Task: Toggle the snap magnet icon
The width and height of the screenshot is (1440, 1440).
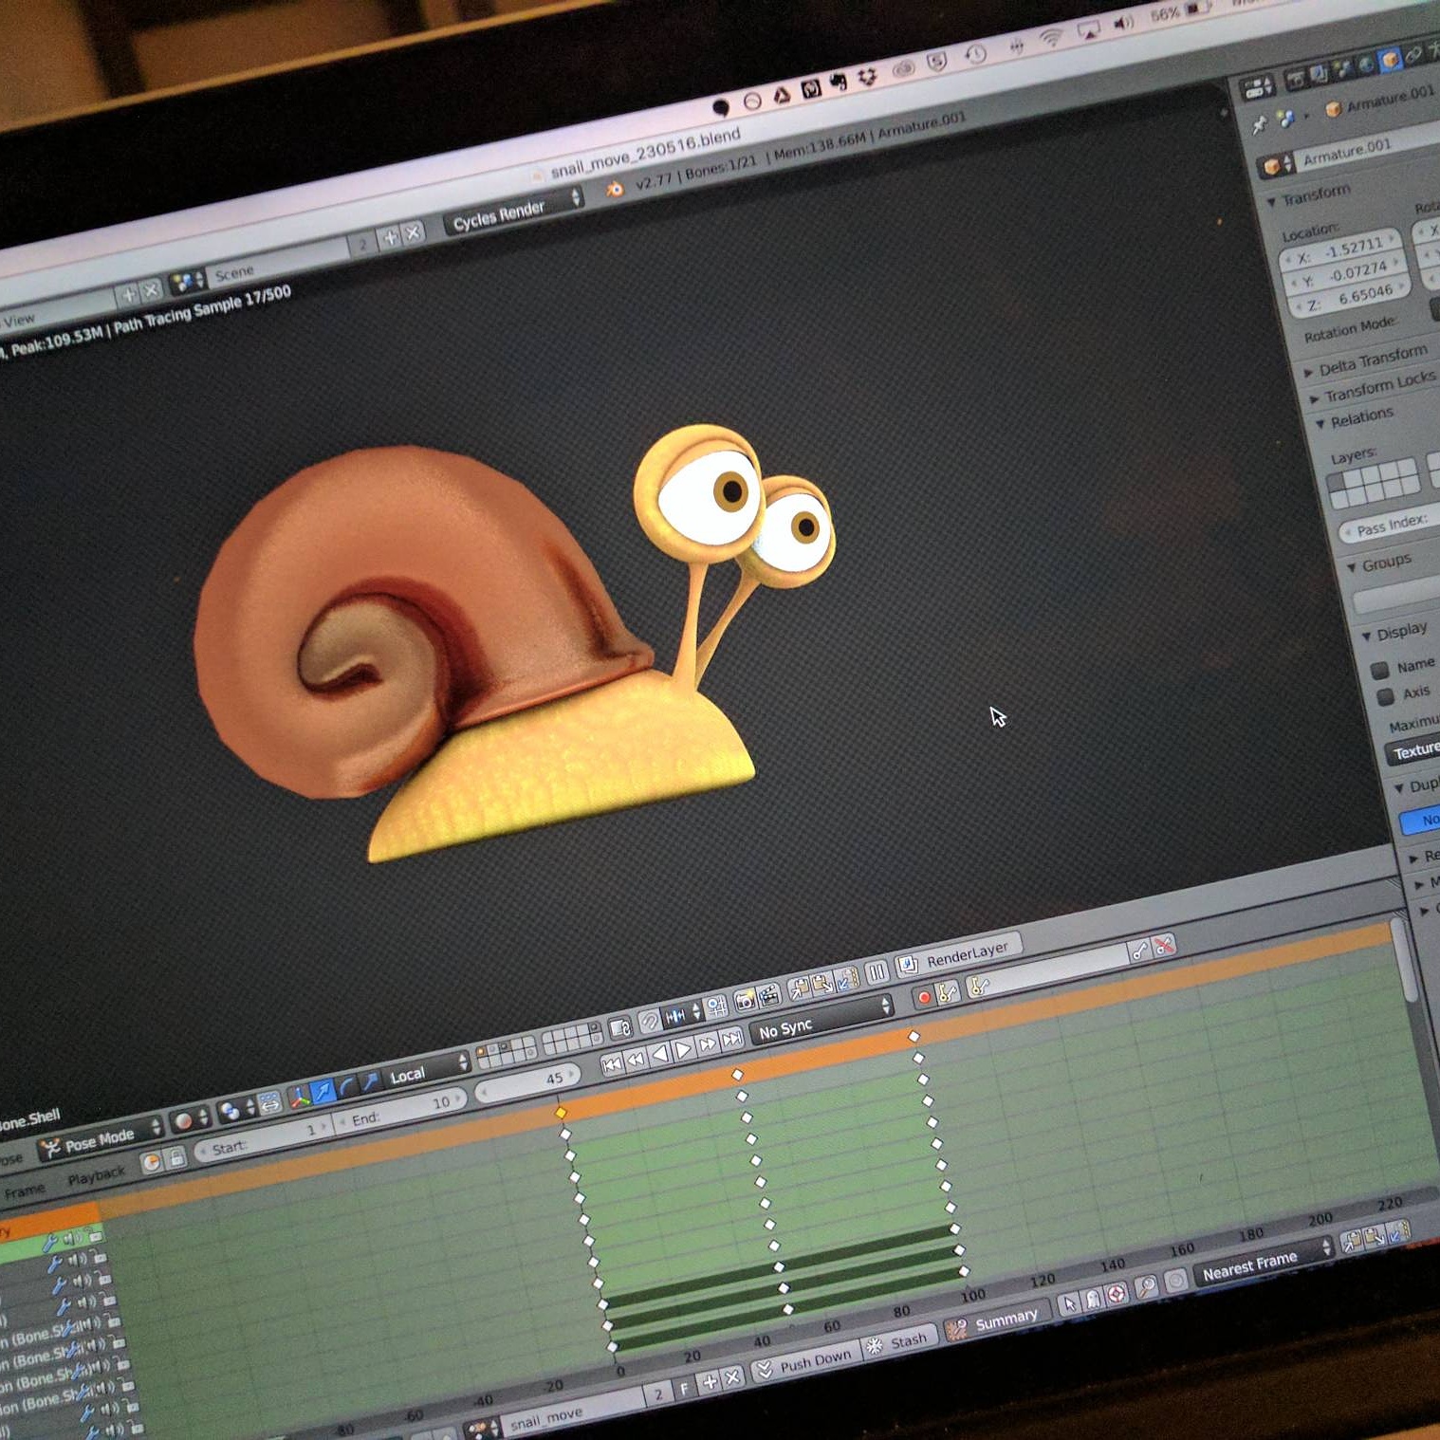Action: [649, 1022]
